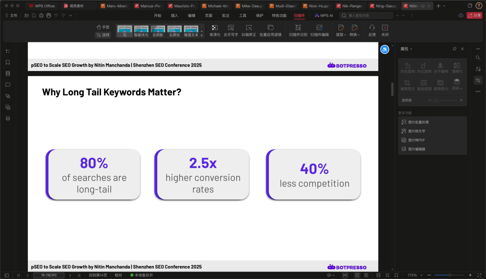Open 扫描件编辑 scan editing
Viewport: 486px width, 279px height.
319,31
